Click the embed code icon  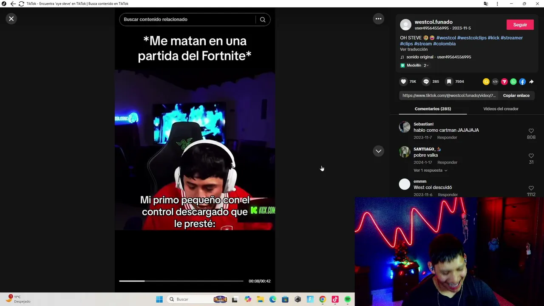pyautogui.click(x=495, y=82)
